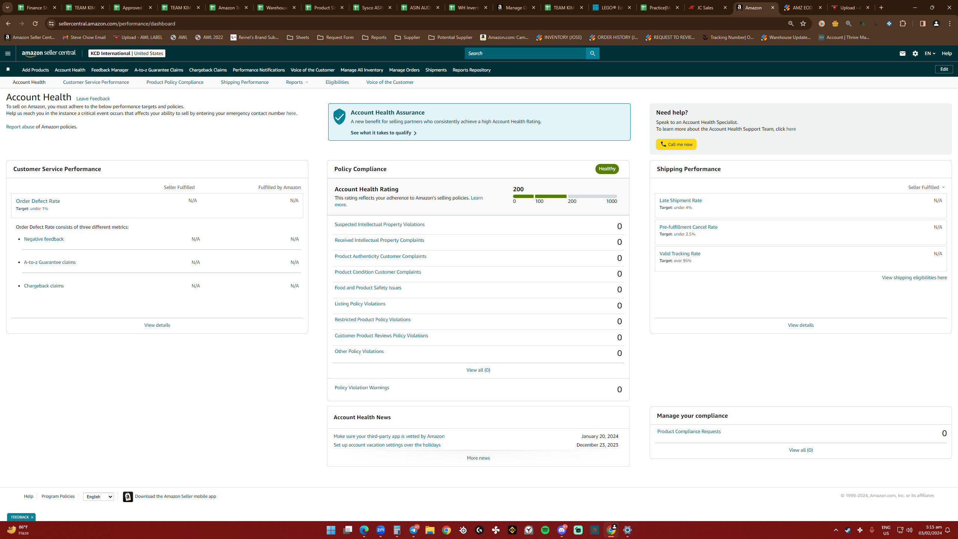Click the Amazon Seller Central logo

(49, 53)
